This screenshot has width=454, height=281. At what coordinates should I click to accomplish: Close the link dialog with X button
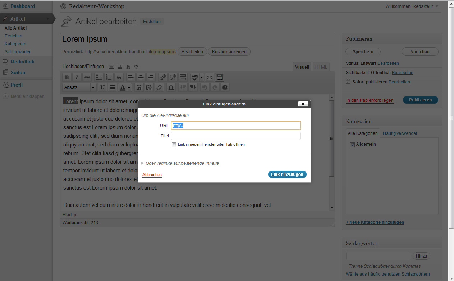point(303,104)
